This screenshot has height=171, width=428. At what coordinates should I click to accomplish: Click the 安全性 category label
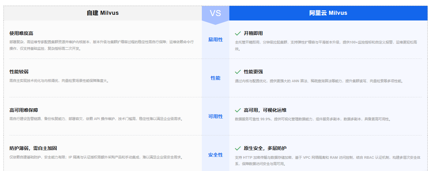(x=215, y=155)
